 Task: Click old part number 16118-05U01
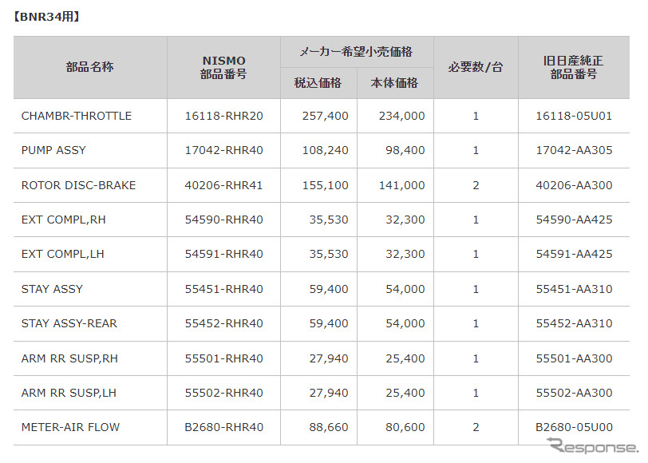tap(574, 116)
